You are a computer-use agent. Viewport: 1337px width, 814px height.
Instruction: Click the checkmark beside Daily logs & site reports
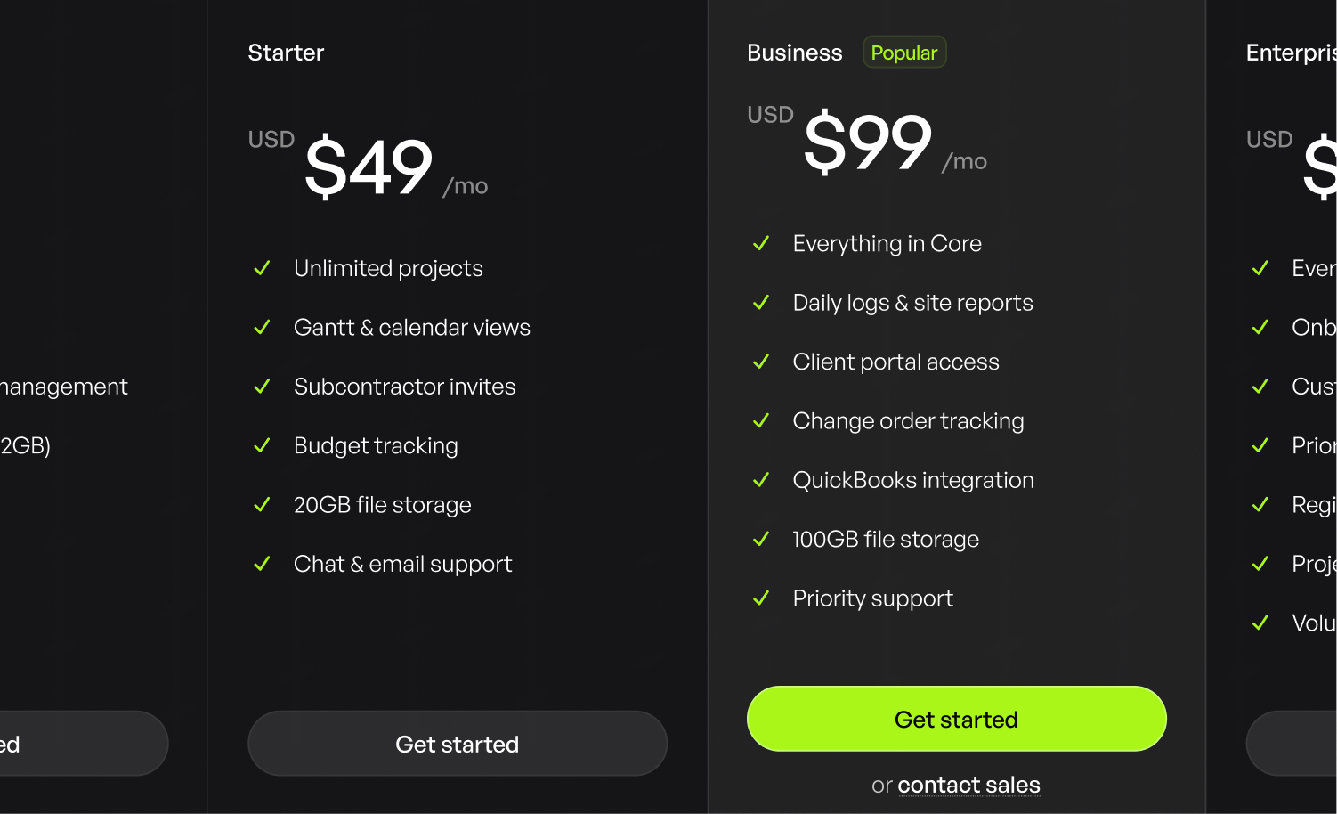(x=761, y=303)
